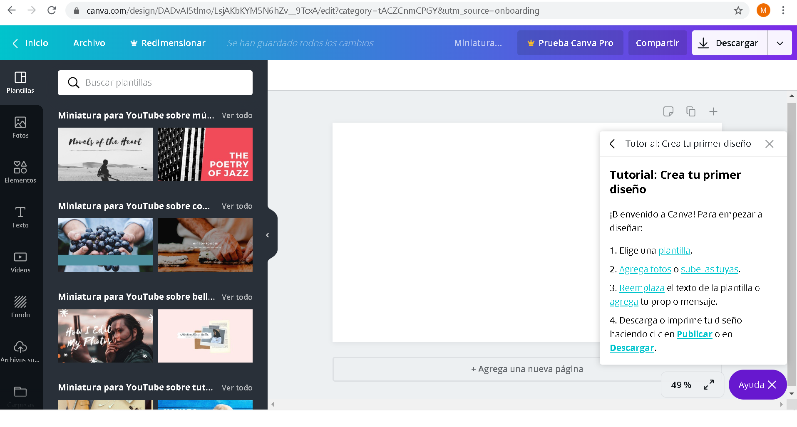This screenshot has width=797, height=427.
Task: Click the canvas vertical scrollbar up arrow
Action: [792, 96]
